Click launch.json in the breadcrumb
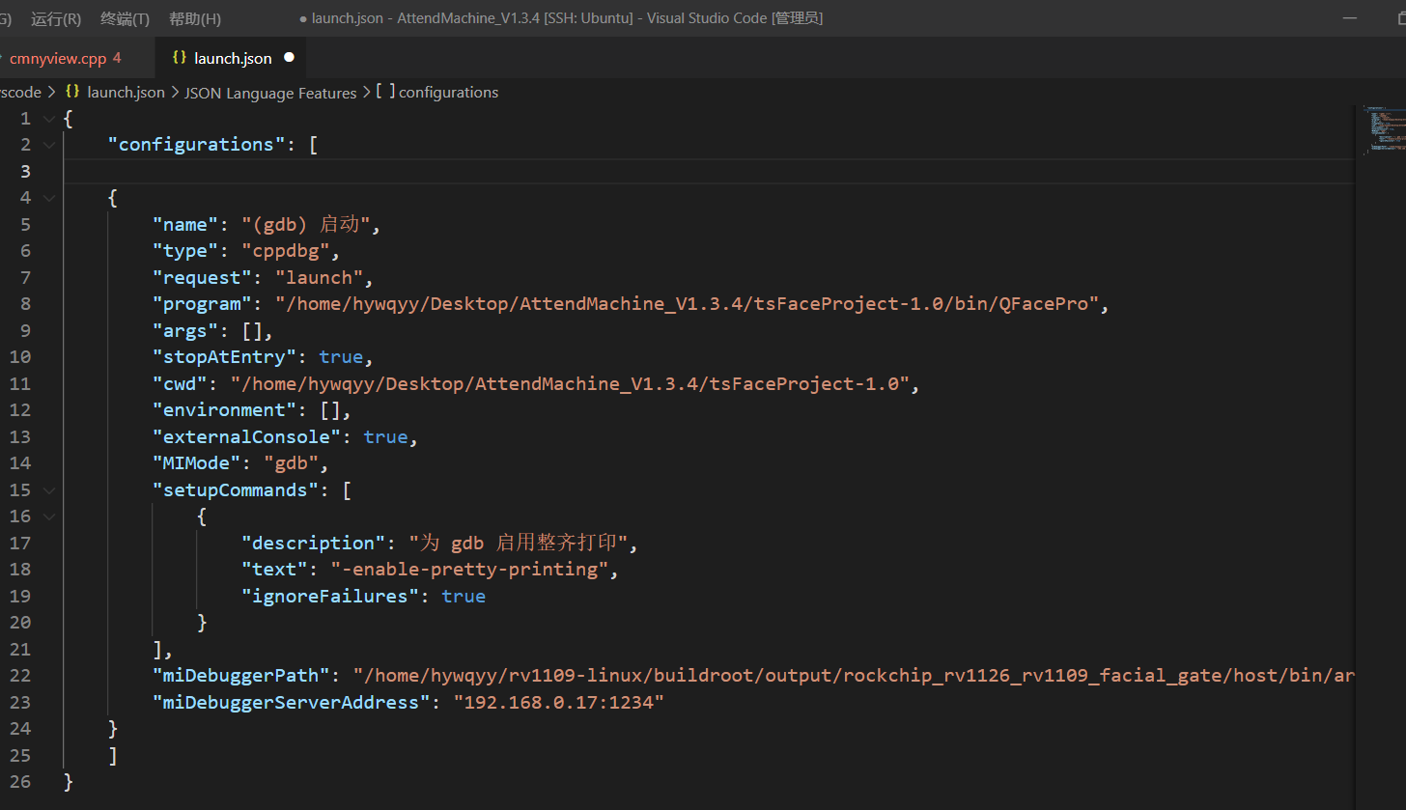Viewport: 1406px width, 810px height. coord(126,93)
